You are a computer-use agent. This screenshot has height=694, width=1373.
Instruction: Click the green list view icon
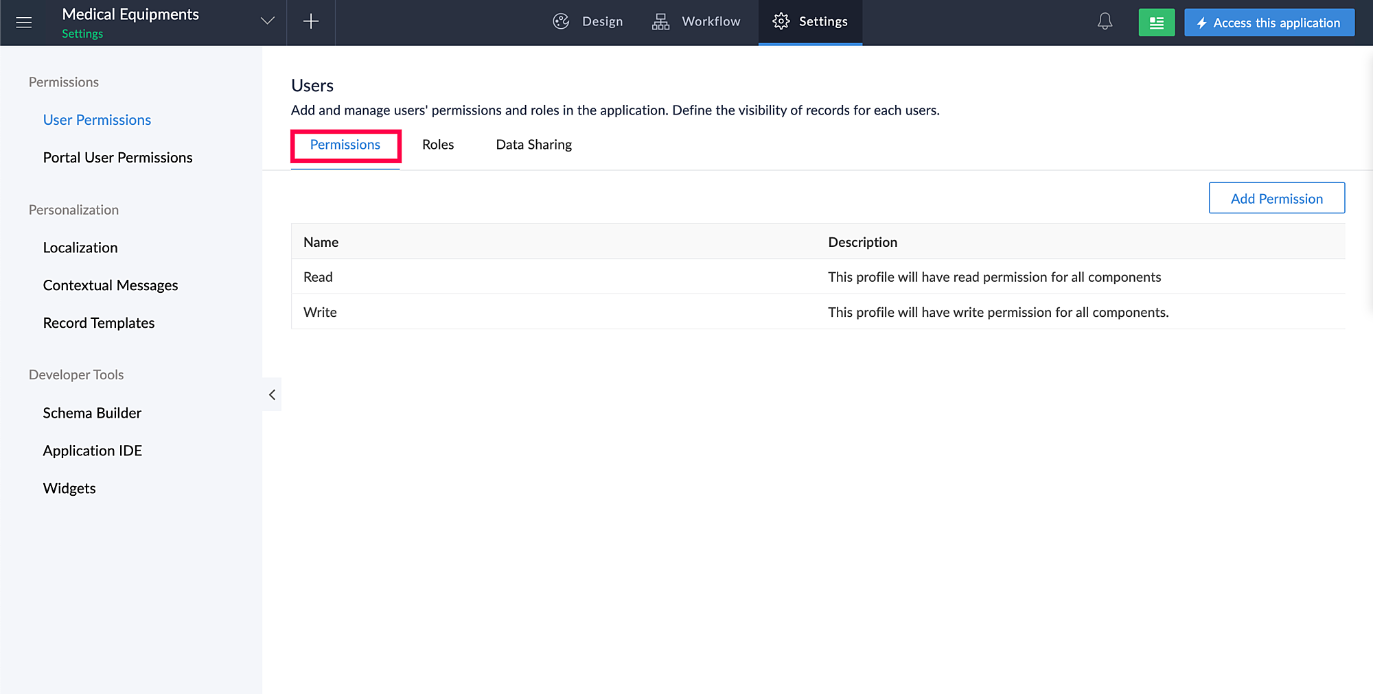1157,23
